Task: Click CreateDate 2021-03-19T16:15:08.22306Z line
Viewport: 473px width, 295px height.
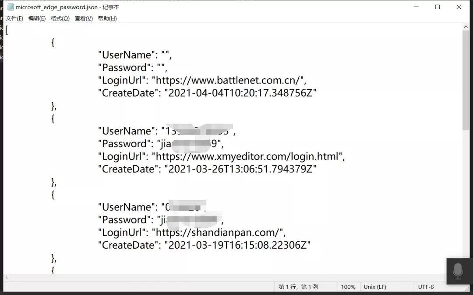Action: (204, 245)
